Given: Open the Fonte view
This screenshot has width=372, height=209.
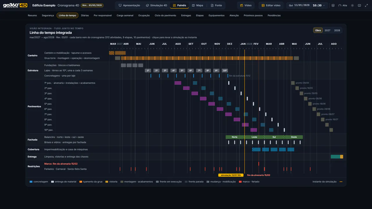Looking at the screenshot, I should click(216, 5).
